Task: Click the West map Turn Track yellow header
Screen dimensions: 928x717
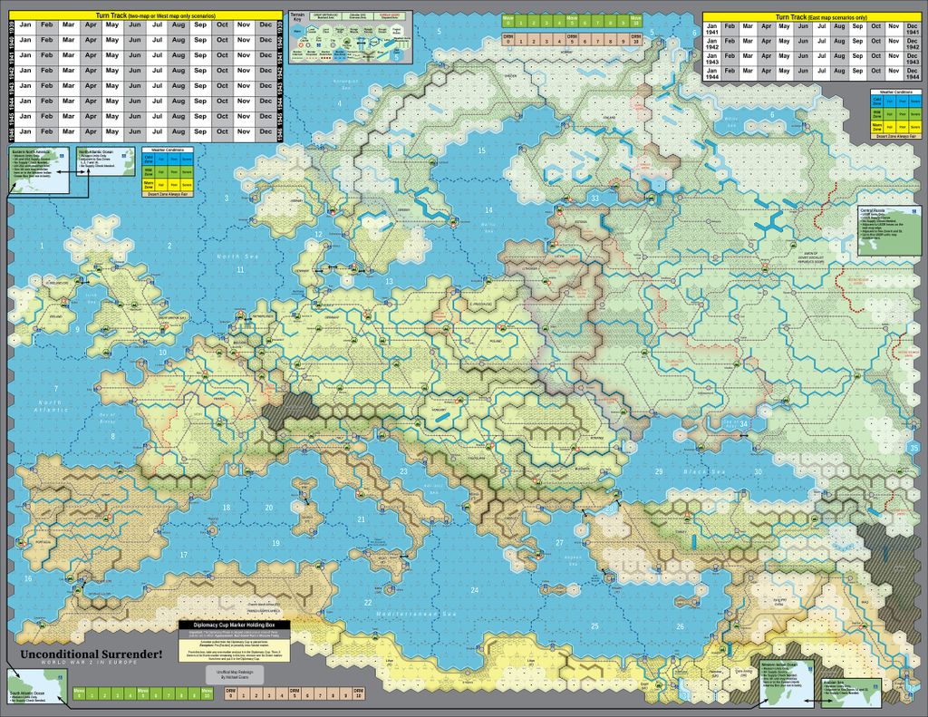Action: [x=146, y=15]
